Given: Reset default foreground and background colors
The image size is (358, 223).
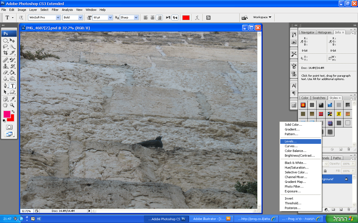Looking at the screenshot, I should click(x=4, y=120).
